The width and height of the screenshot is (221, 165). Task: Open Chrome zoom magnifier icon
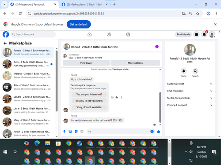pyautogui.click(x=191, y=14)
